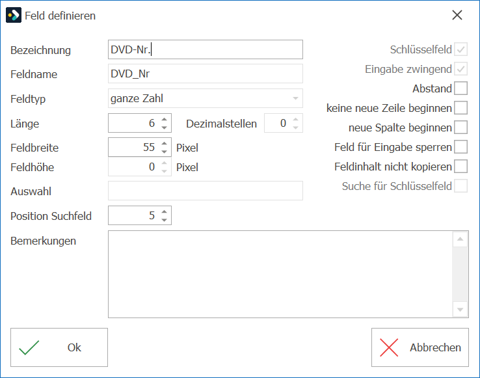The height and width of the screenshot is (378, 480).
Task: Click the Feldname label
Action: pos(34,74)
